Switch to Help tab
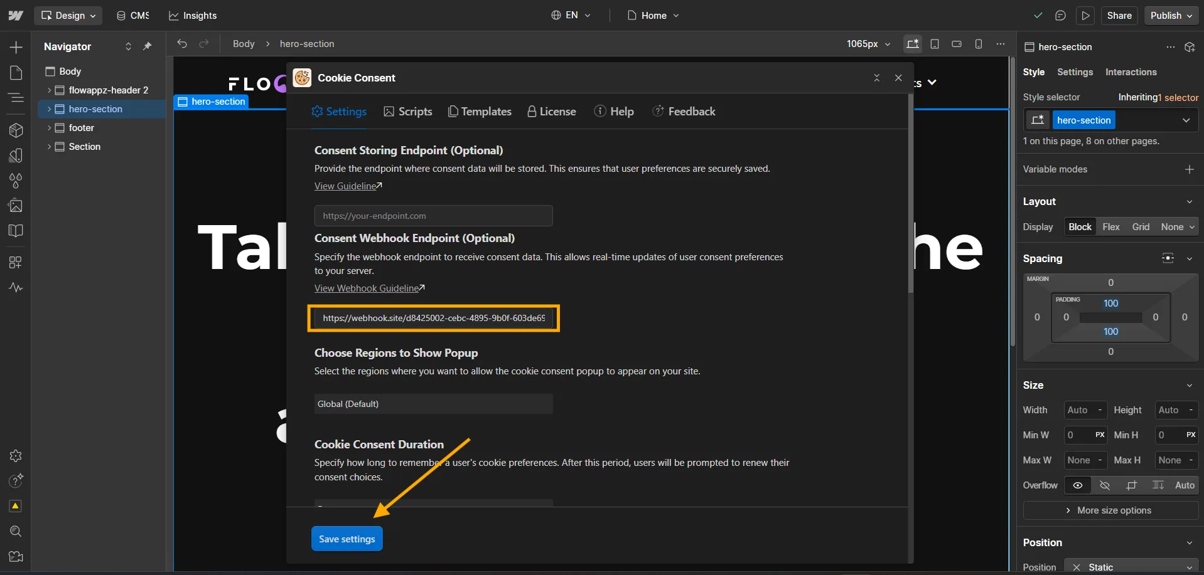The image size is (1204, 575). [x=614, y=112]
